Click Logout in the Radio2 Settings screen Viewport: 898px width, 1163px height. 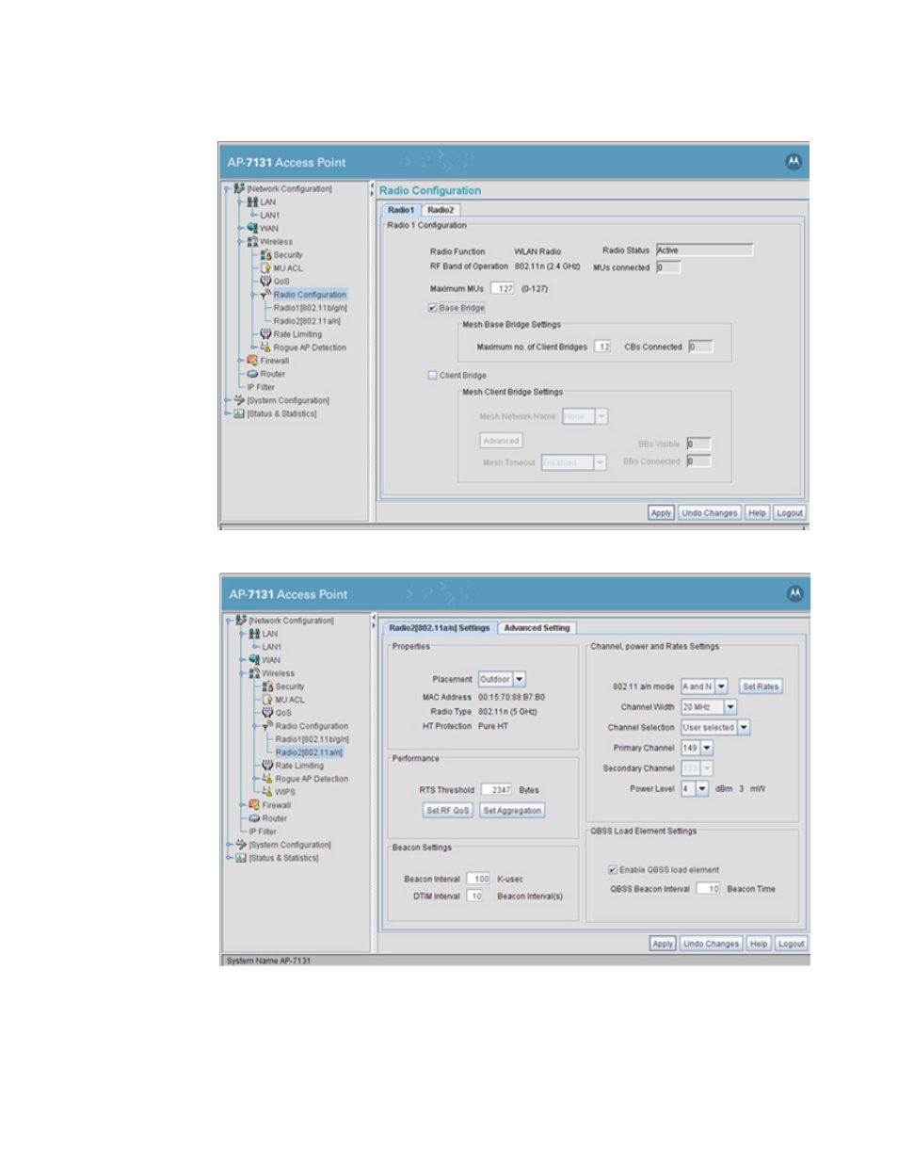click(x=791, y=944)
